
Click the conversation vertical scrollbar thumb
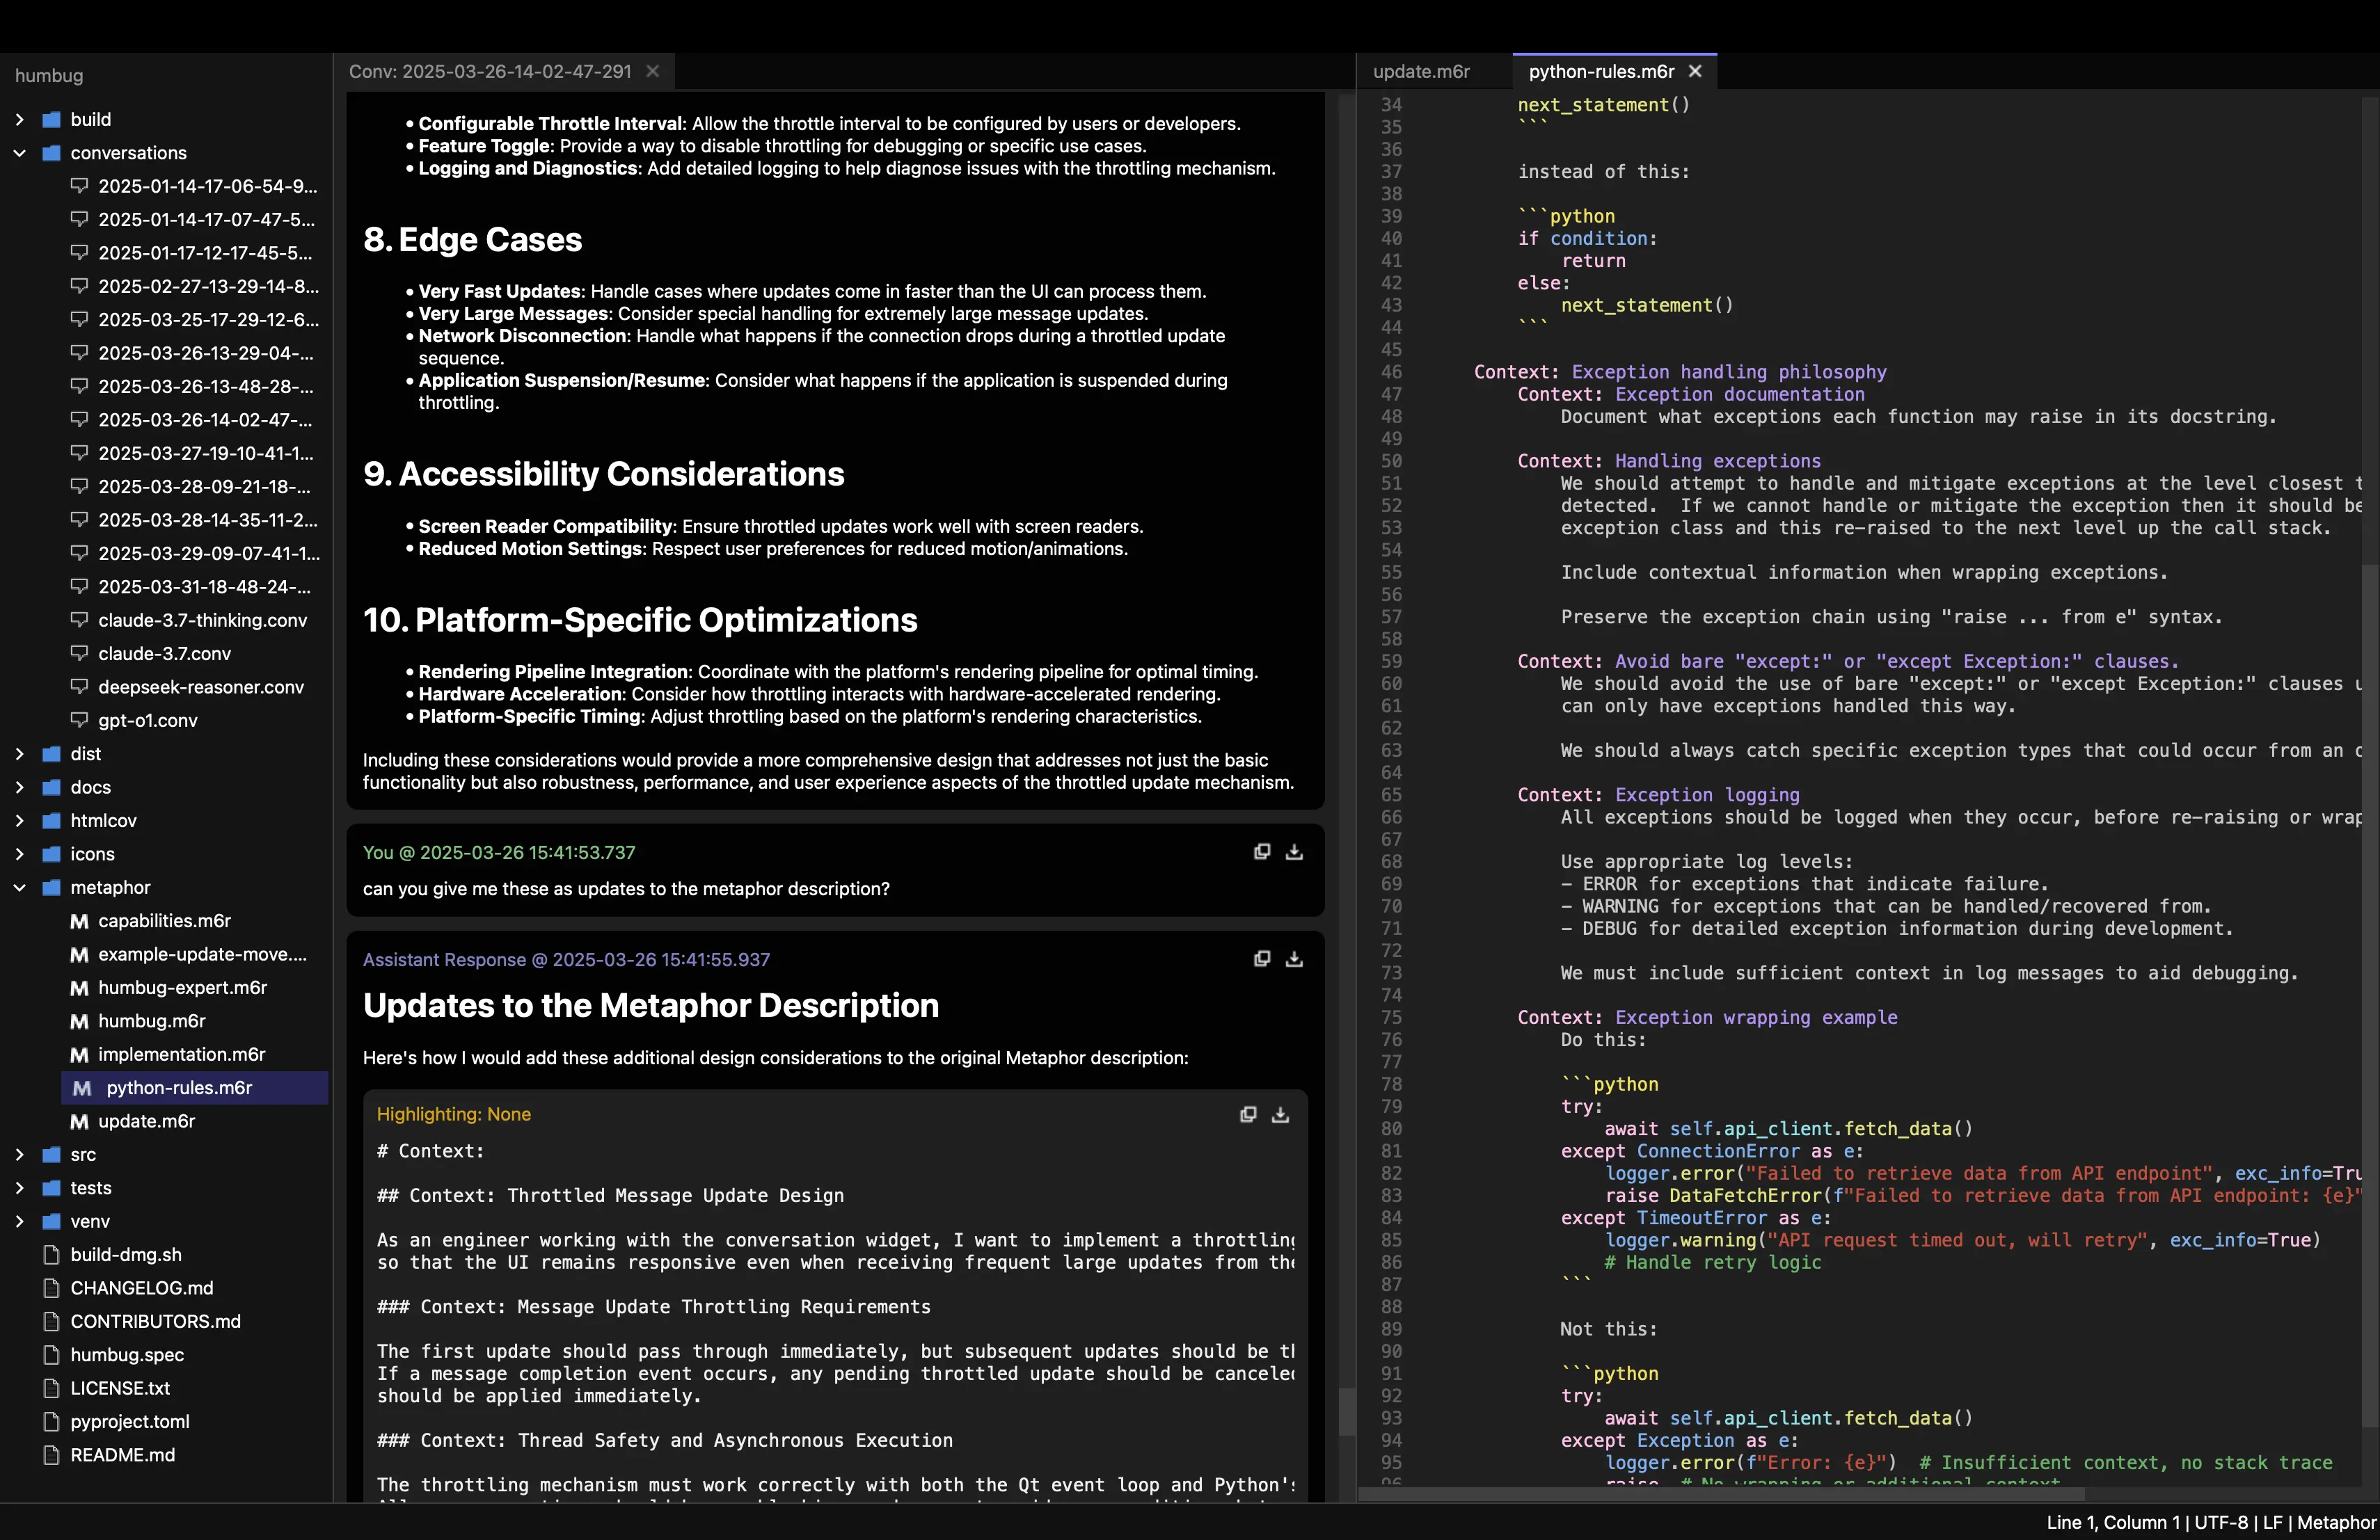tap(1347, 1411)
